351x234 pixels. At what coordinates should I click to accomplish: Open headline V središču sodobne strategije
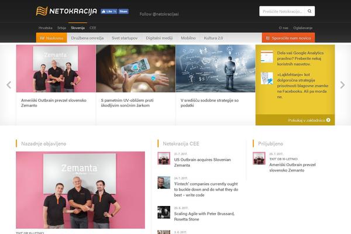209,103
